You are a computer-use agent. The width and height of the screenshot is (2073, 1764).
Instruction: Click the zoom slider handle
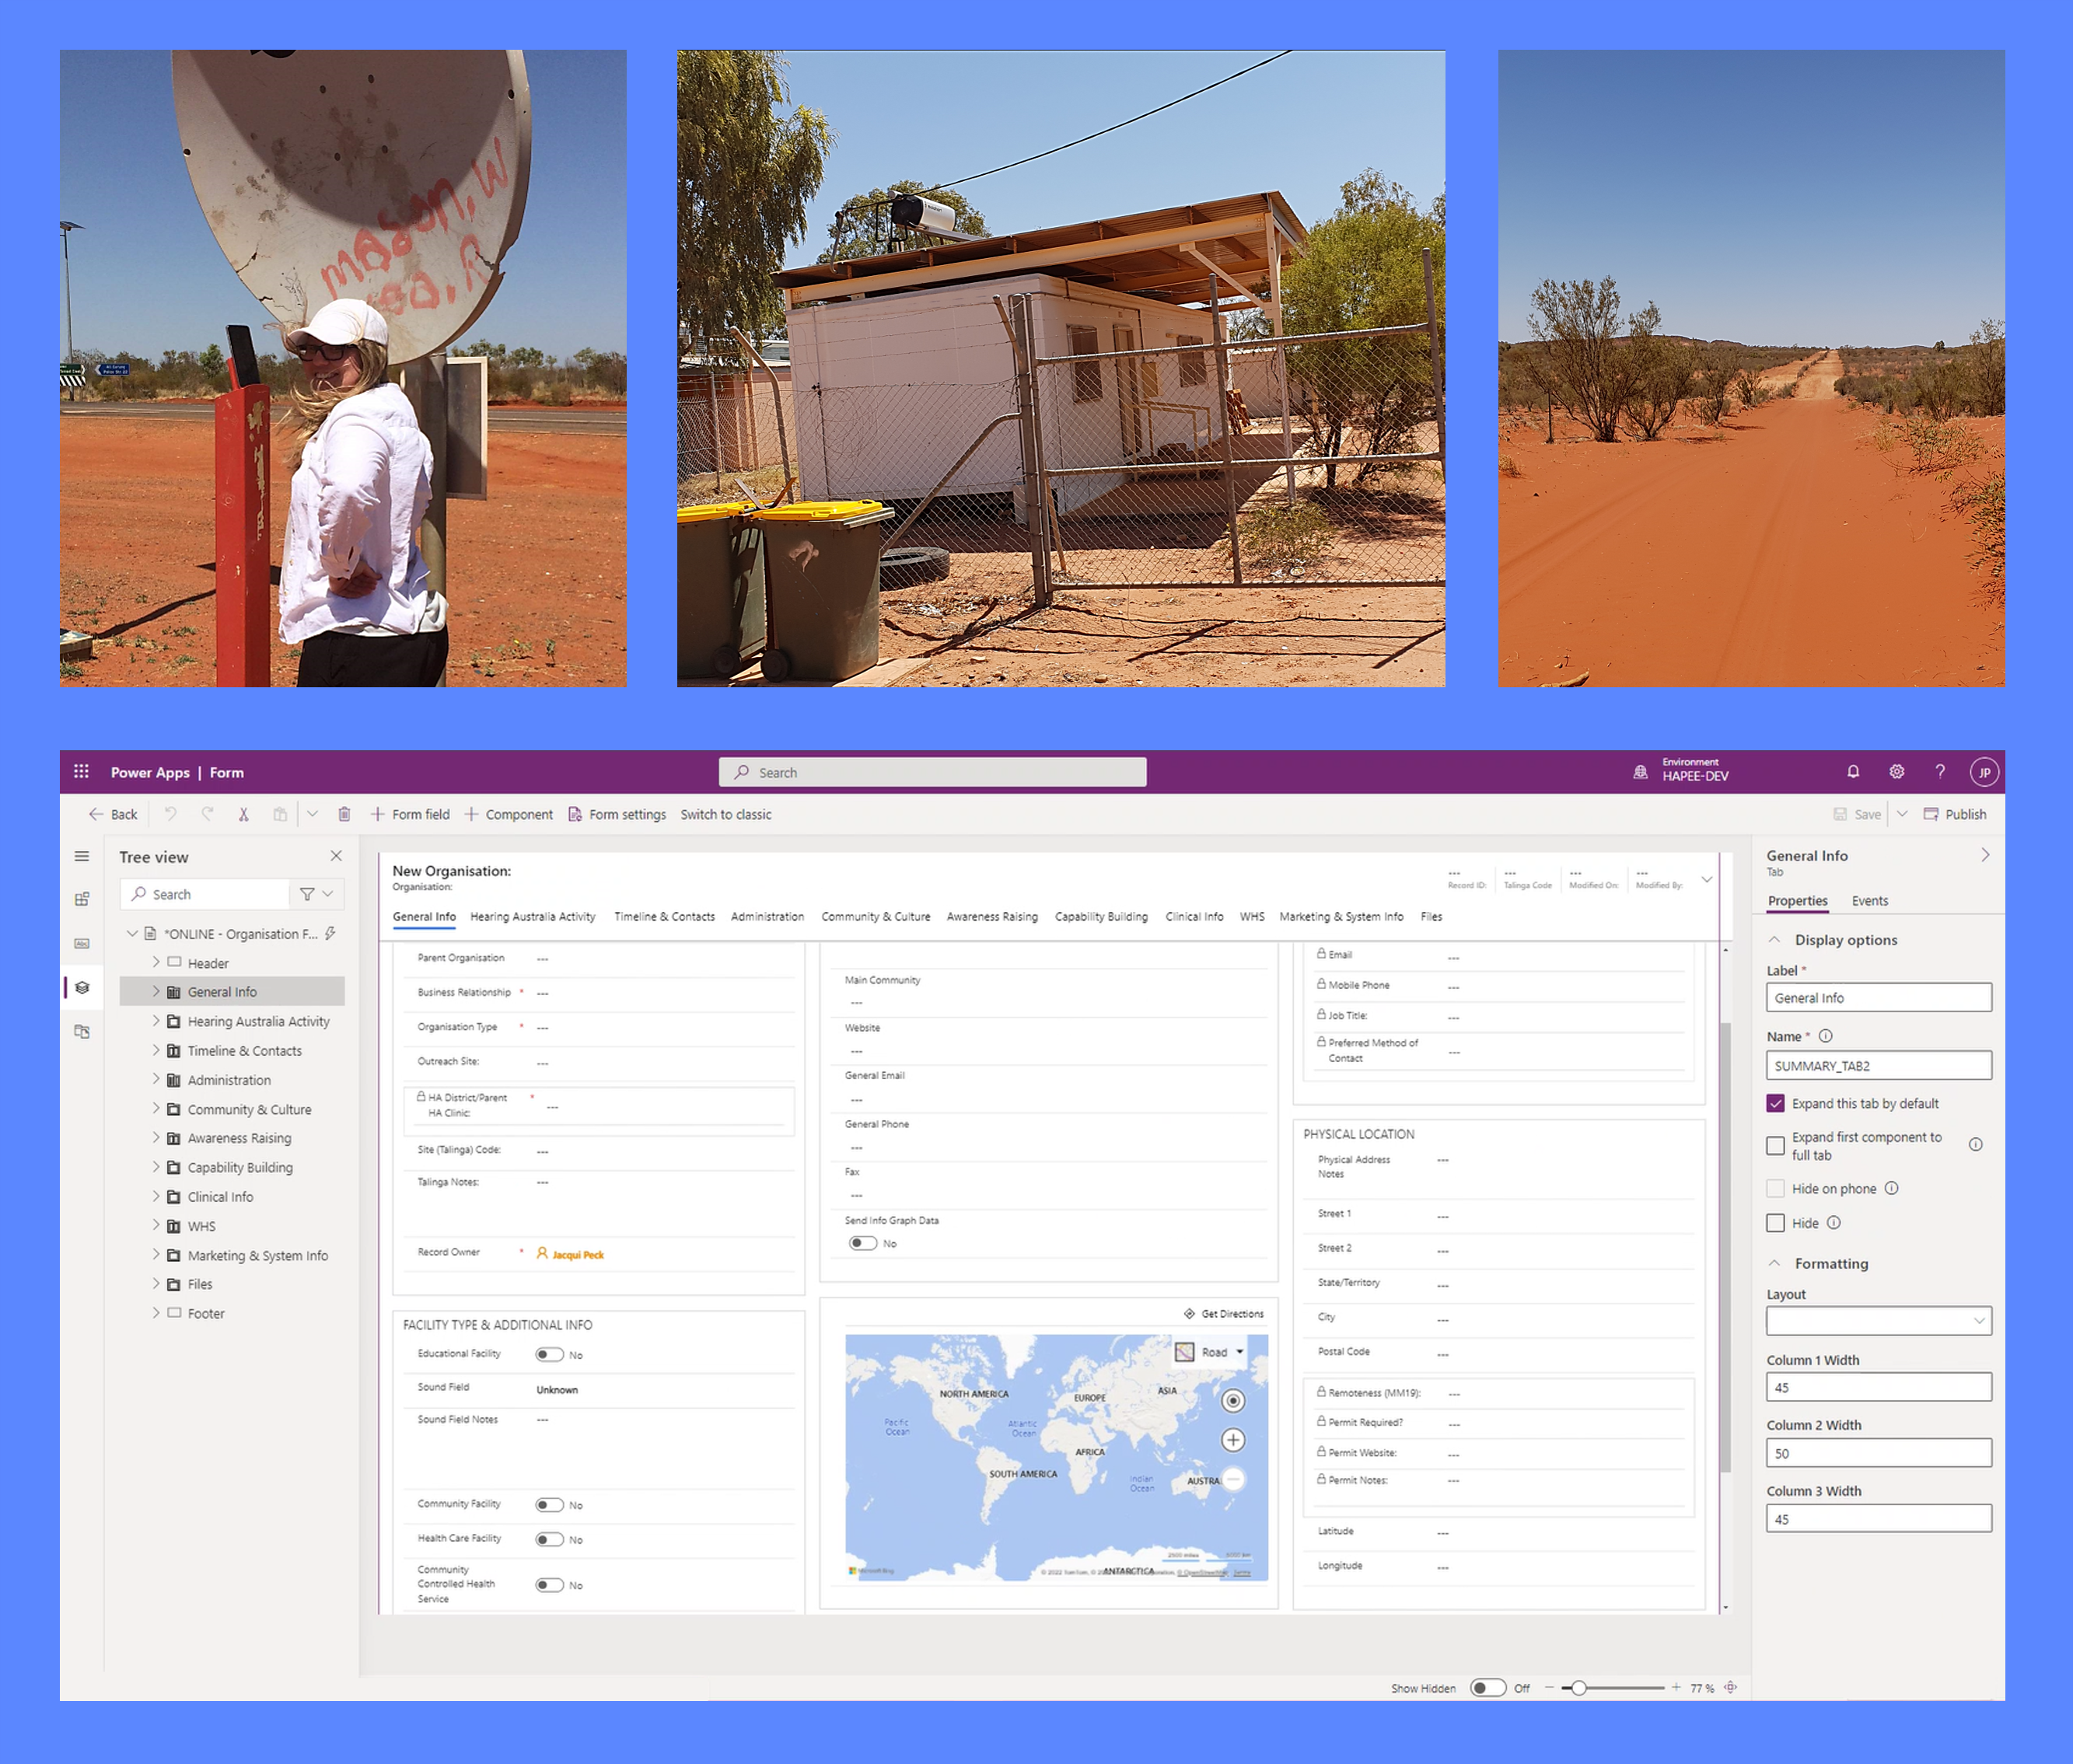1578,1687
